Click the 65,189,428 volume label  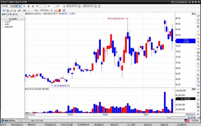[x=185, y=99]
